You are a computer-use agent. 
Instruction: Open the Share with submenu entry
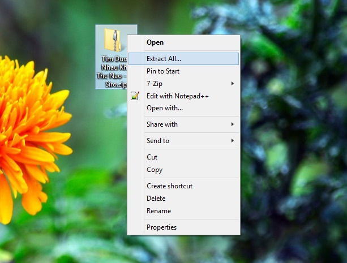coord(162,124)
